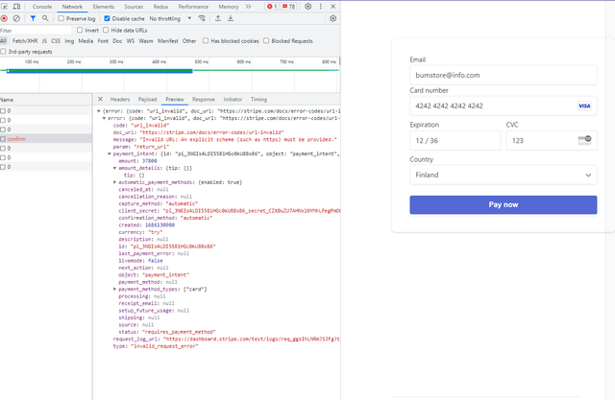Open DevTools settings gear icon
Screen dimensions: 615x400
(308, 7)
